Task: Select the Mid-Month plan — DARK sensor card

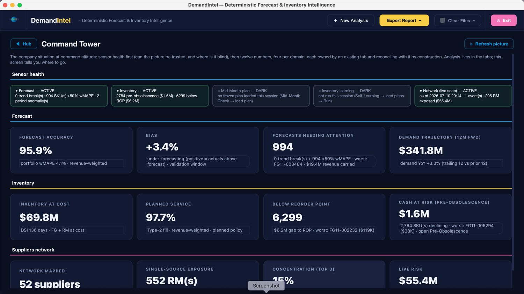Action: (x=261, y=96)
